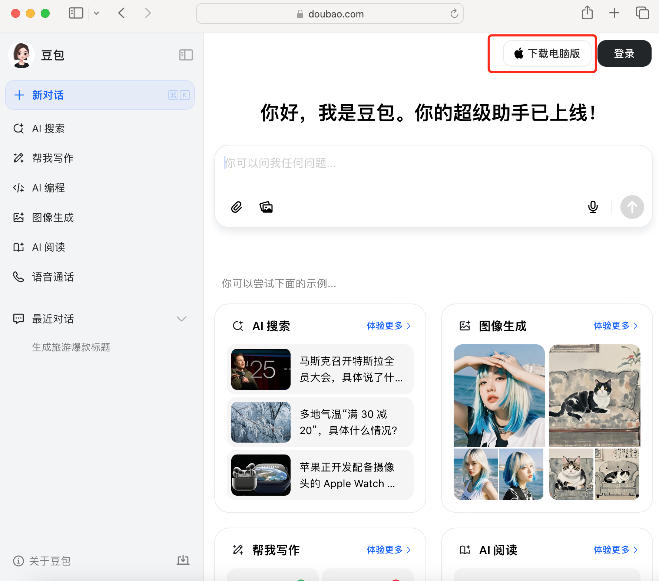
Task: Click the download icon beside 关于豆包
Action: tap(183, 560)
